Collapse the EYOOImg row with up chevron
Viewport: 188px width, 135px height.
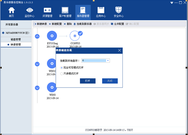click(x=37, y=36)
